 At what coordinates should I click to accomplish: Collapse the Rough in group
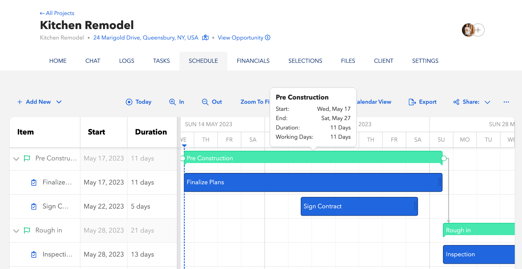tap(16, 231)
